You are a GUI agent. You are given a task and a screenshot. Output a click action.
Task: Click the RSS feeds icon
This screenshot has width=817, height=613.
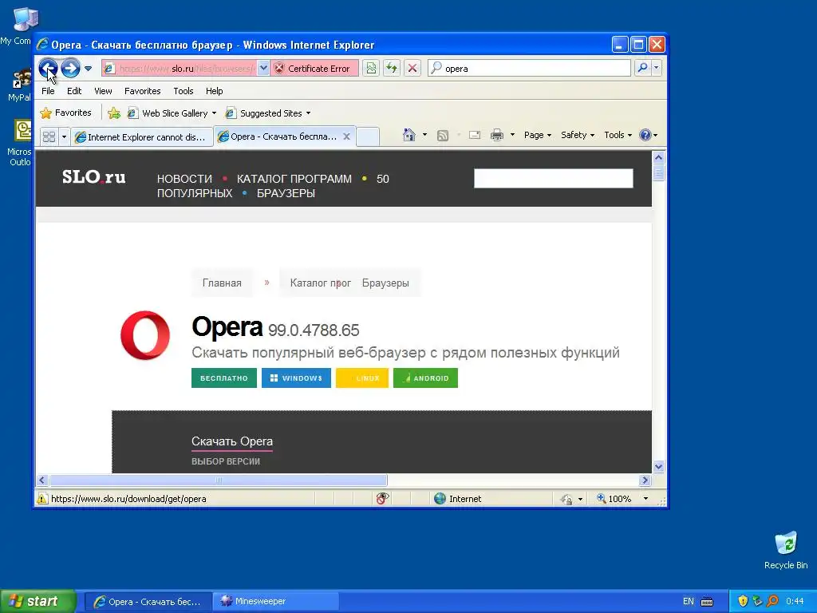(442, 136)
